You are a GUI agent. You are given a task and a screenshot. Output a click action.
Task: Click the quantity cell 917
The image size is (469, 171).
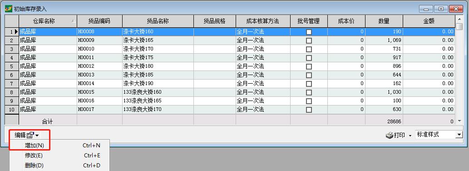(384, 57)
